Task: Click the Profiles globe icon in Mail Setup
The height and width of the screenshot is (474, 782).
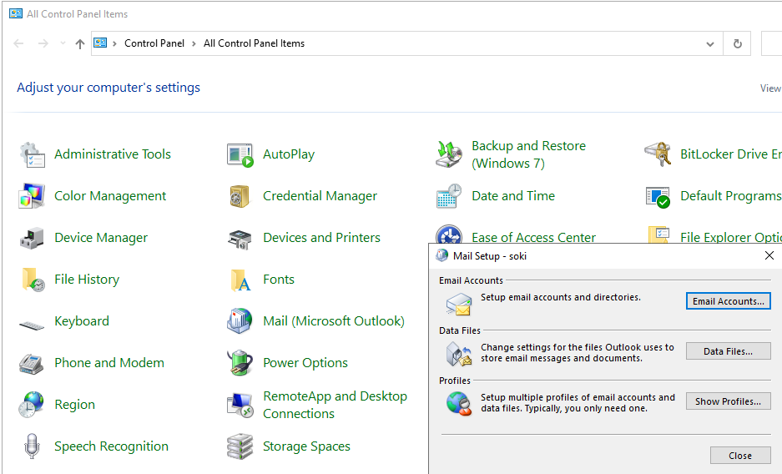Action: [459, 404]
